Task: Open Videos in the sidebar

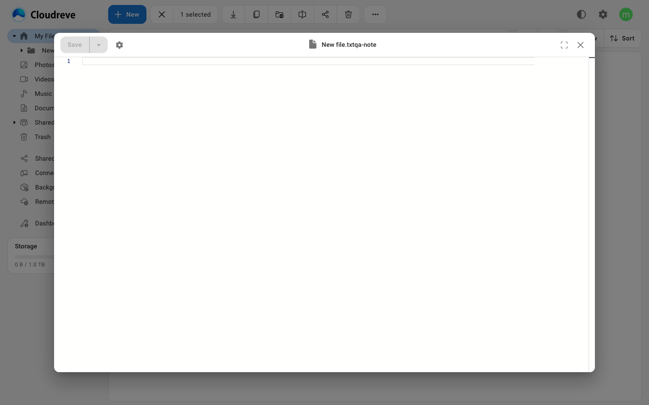Action: coord(32,79)
